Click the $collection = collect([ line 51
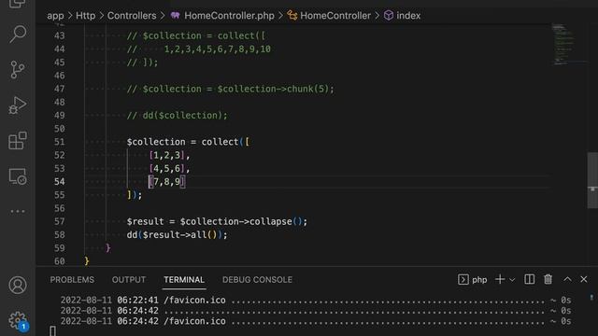The width and height of the screenshot is (598, 336). pos(188,142)
